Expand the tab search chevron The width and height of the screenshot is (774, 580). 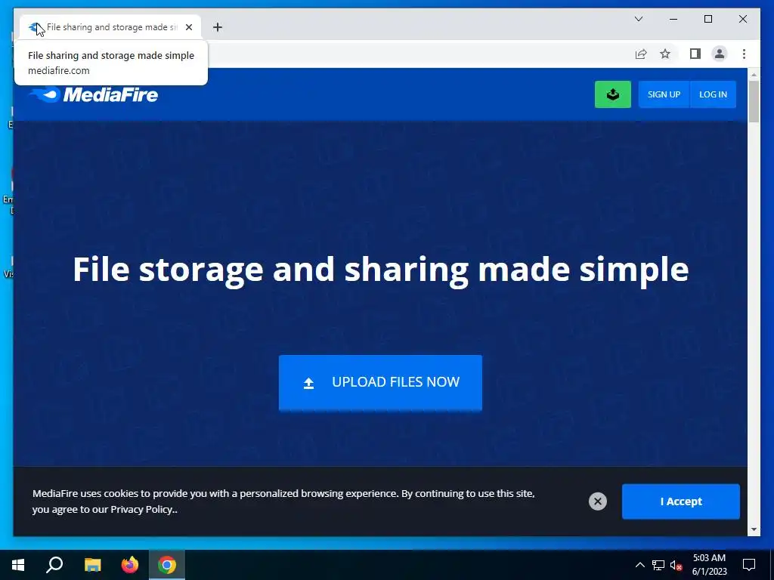click(638, 19)
